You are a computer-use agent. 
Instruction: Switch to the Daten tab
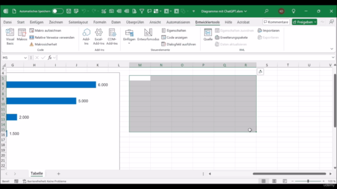(x=116, y=22)
